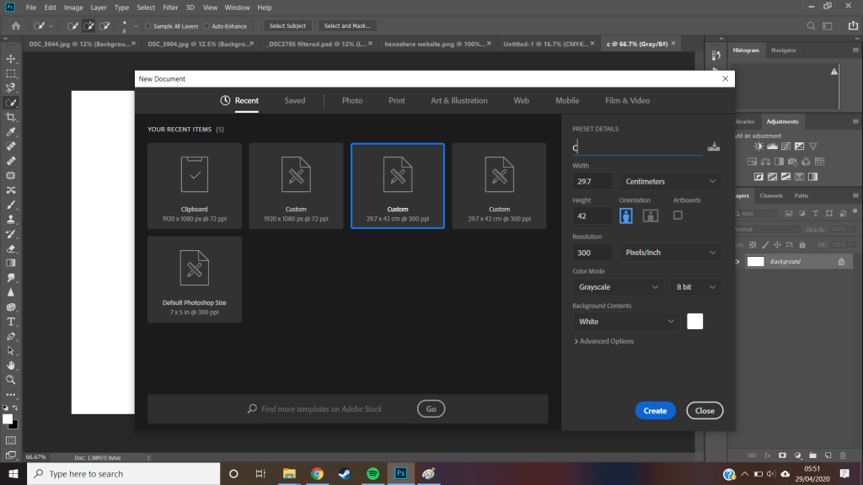Image resolution: width=863 pixels, height=485 pixels.
Task: Select the Crop tool
Action: coord(11,117)
